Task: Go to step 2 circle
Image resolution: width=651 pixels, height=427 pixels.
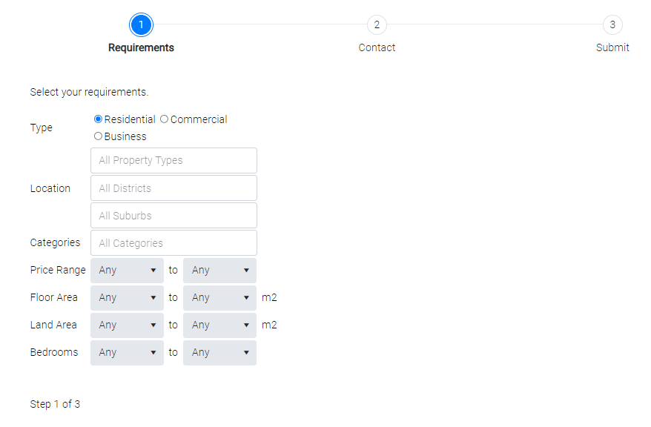Action: coord(377,25)
